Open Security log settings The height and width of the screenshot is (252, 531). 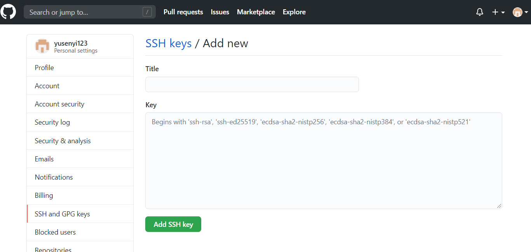tap(80, 122)
